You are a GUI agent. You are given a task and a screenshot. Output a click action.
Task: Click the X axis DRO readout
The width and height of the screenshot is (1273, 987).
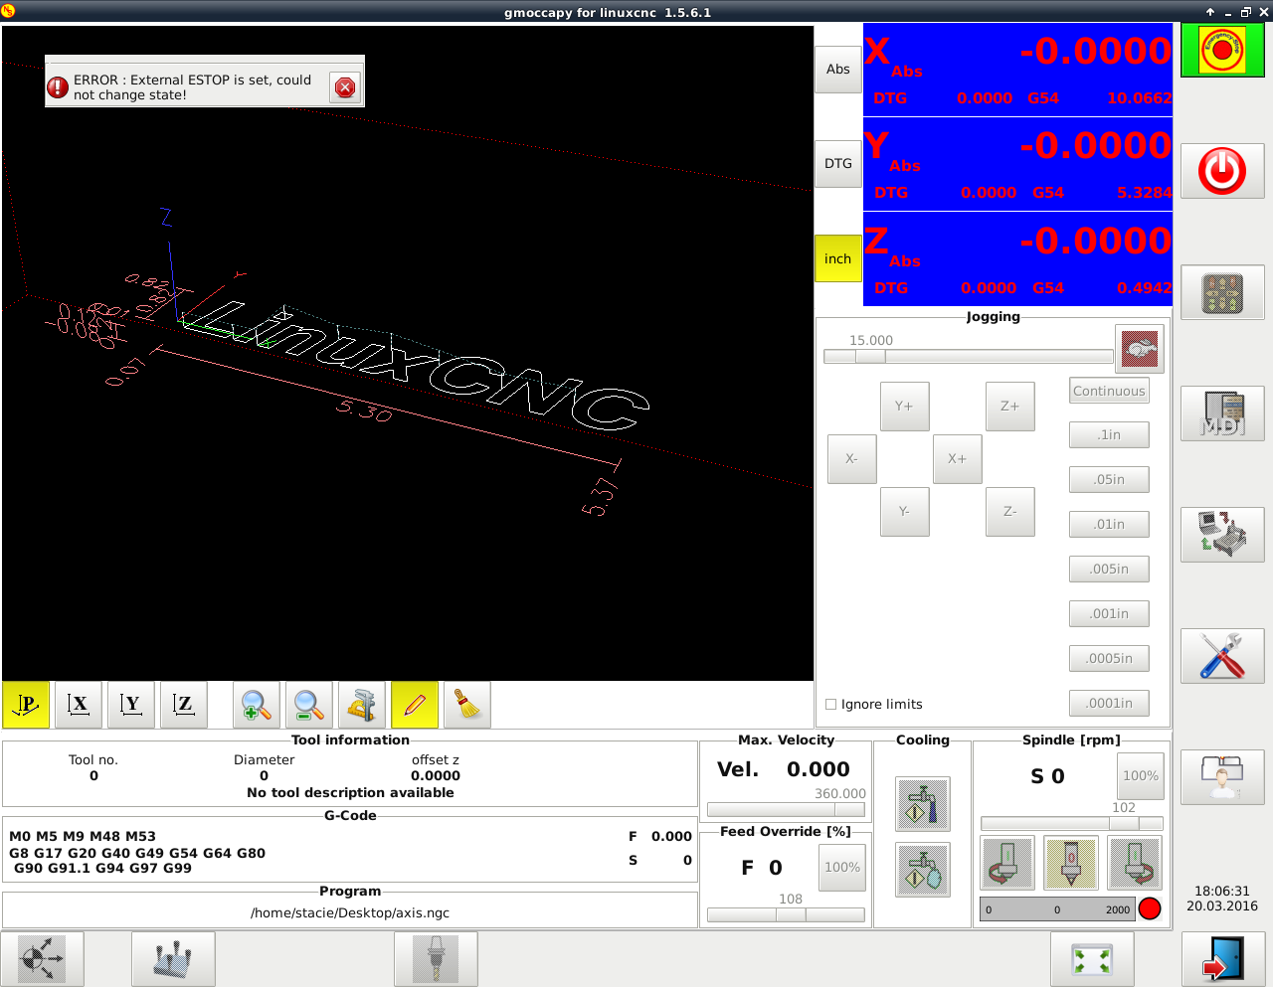pos(1018,70)
